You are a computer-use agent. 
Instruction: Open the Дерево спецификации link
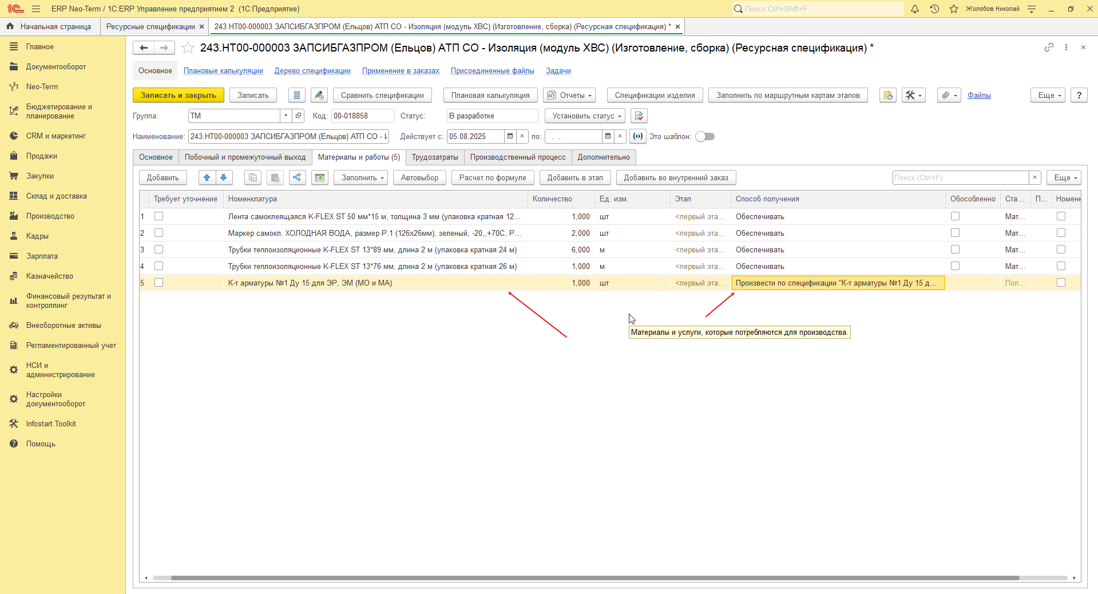312,71
